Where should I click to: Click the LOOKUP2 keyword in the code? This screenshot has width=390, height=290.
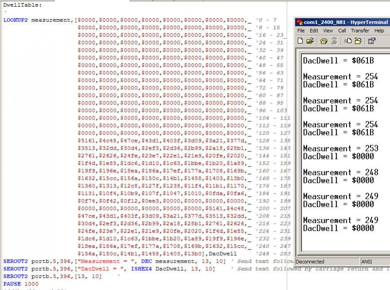tap(16, 20)
